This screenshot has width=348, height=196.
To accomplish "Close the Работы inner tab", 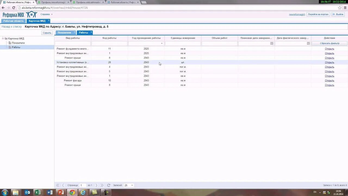I will [x=91, y=32].
